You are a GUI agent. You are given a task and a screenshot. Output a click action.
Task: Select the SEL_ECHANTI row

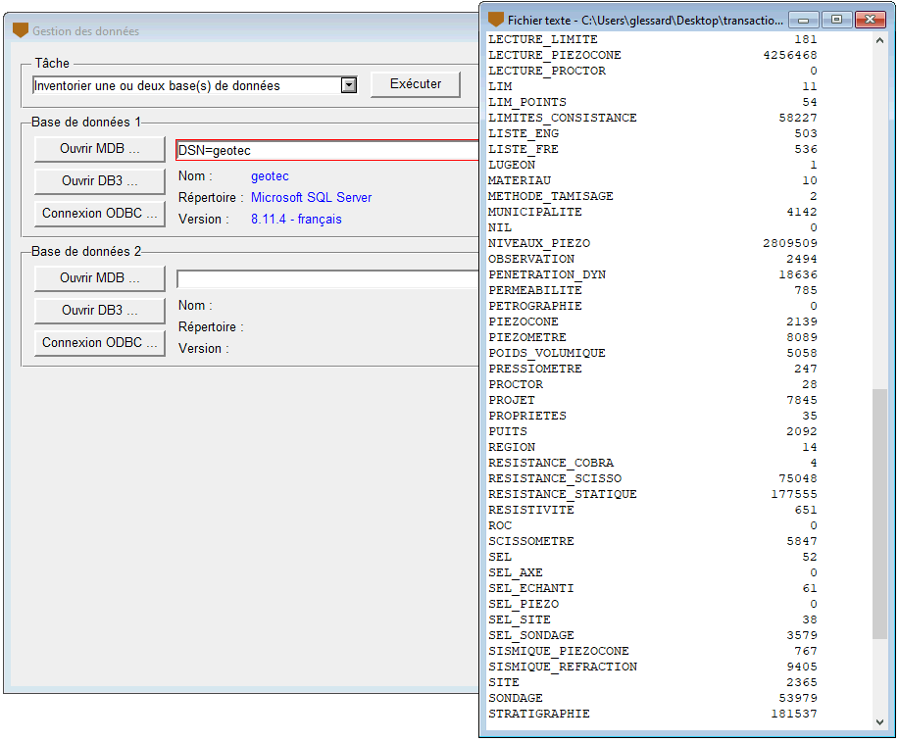tap(653, 588)
